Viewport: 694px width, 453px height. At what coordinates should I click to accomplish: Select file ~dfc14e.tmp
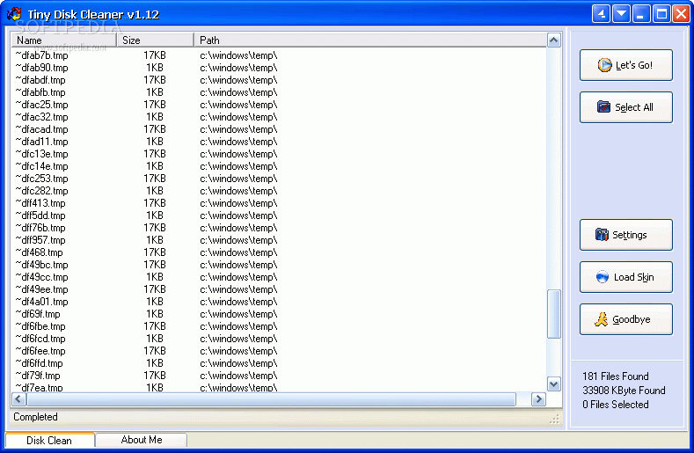[42, 166]
